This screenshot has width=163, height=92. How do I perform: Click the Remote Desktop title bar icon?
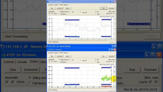48,46
